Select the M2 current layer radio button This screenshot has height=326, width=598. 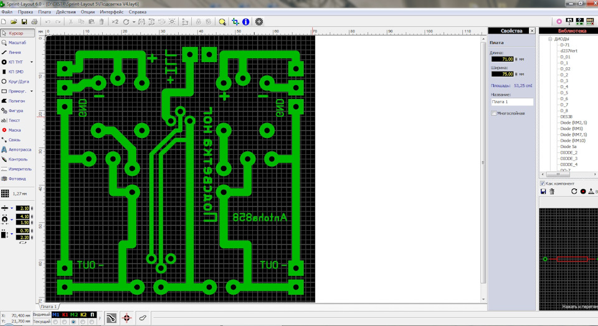coord(74,322)
